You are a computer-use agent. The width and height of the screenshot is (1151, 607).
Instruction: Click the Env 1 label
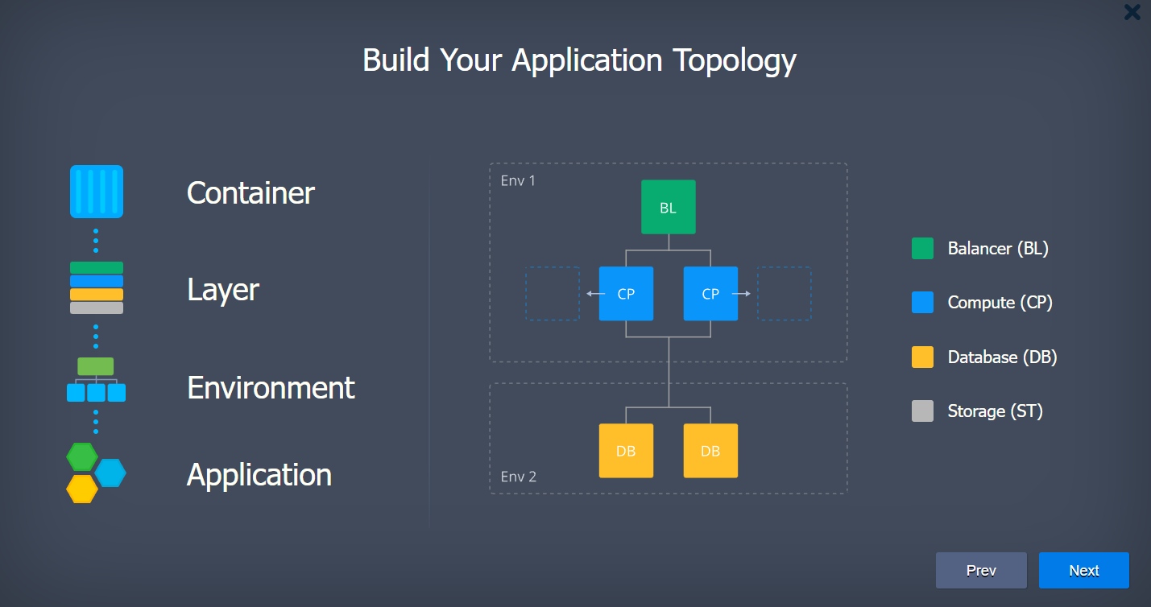518,180
